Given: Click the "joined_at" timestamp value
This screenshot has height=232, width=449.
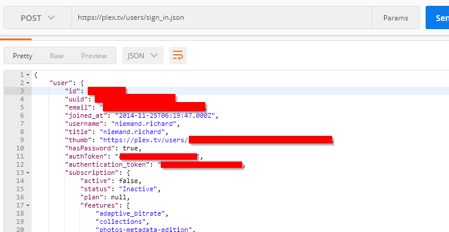Looking at the screenshot, I should coord(165,115).
